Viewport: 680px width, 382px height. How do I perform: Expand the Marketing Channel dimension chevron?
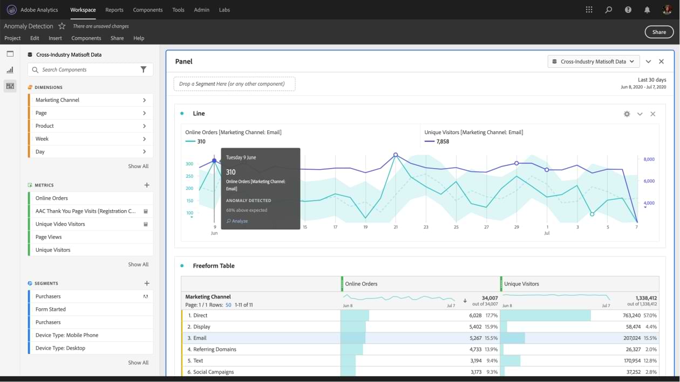point(144,100)
